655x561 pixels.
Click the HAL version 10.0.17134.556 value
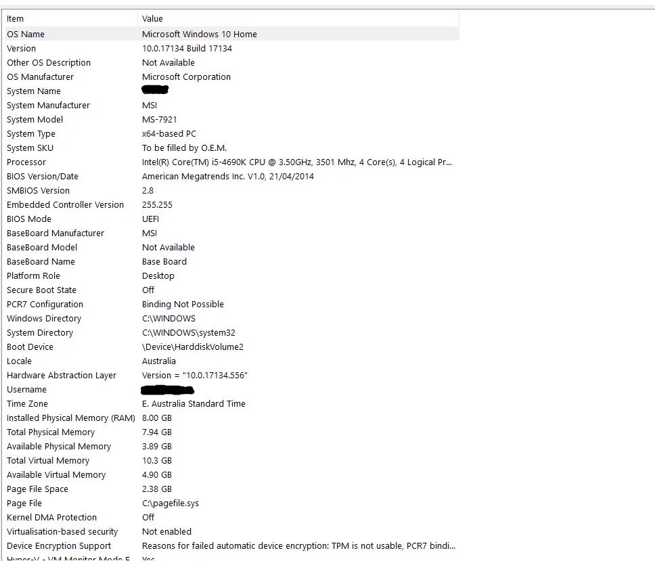click(x=195, y=375)
